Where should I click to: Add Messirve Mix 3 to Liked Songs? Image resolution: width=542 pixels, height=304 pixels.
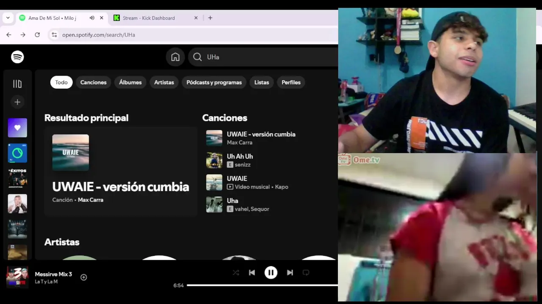(x=84, y=277)
